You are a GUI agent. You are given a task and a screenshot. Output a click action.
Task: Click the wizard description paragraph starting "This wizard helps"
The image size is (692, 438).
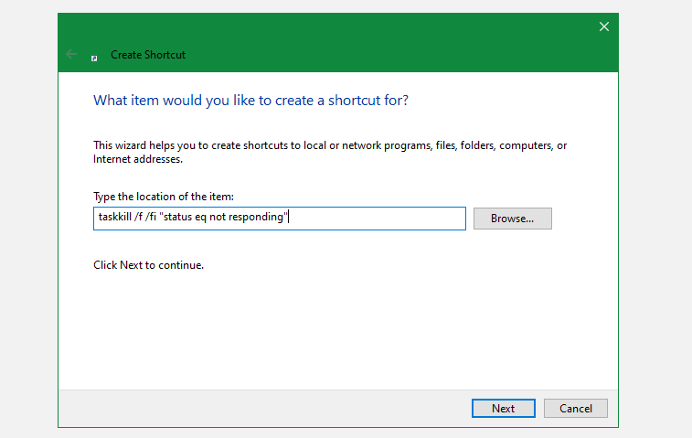330,145
